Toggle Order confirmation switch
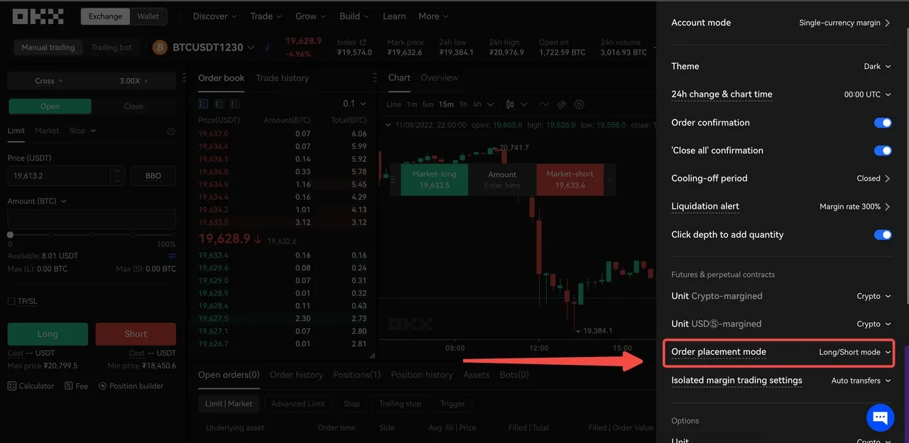This screenshot has width=909, height=443. pyautogui.click(x=883, y=123)
